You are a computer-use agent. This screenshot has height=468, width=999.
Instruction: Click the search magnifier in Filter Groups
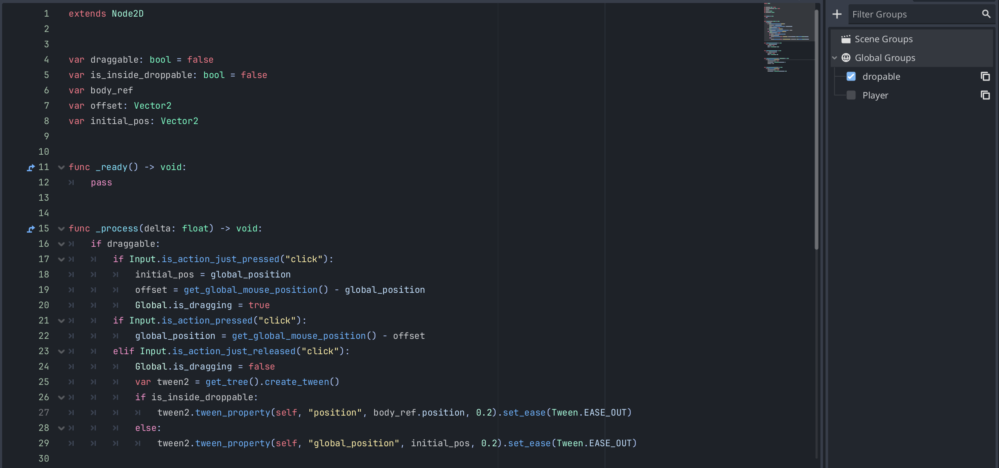tap(986, 14)
